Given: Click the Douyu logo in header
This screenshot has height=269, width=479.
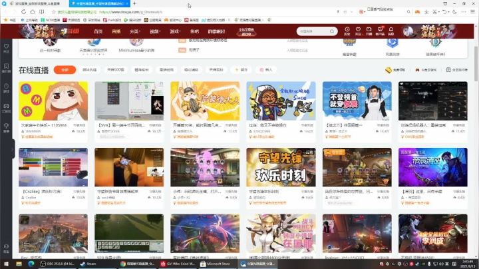Looking at the screenshot, I should point(70,31).
